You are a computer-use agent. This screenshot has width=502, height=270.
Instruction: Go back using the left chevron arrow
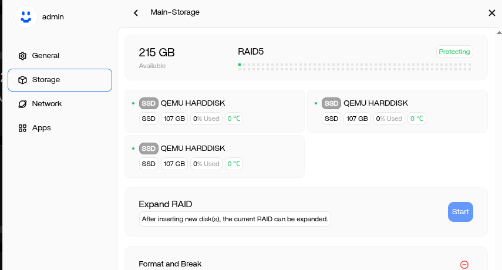136,13
